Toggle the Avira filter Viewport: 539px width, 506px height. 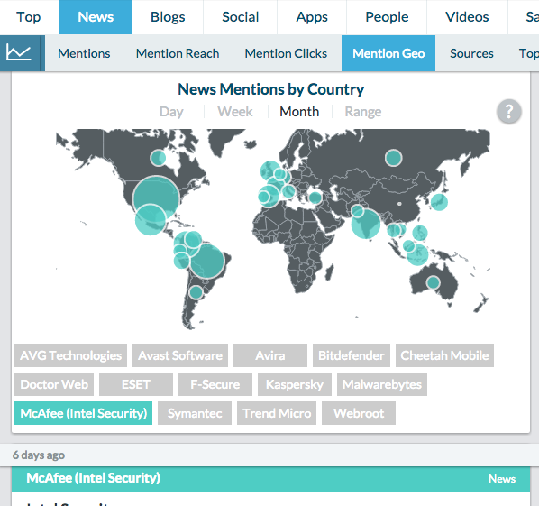(x=270, y=355)
